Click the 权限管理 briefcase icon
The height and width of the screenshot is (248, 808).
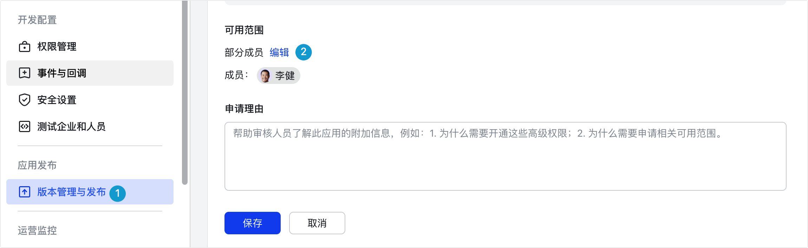pyautogui.click(x=25, y=46)
